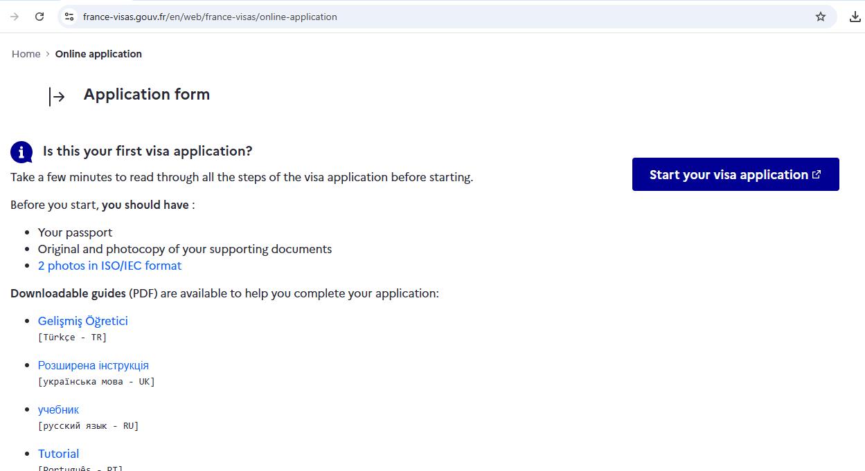Bookmark this page using the star icon

(x=820, y=16)
